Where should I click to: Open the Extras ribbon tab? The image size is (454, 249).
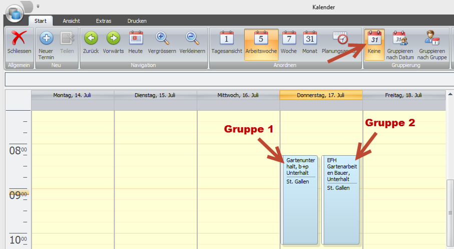[x=104, y=21]
